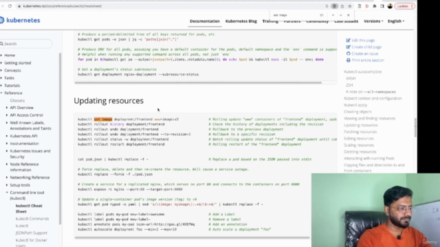The image size is (440, 247).
Task: Open the Training nav tab
Action: click(270, 21)
